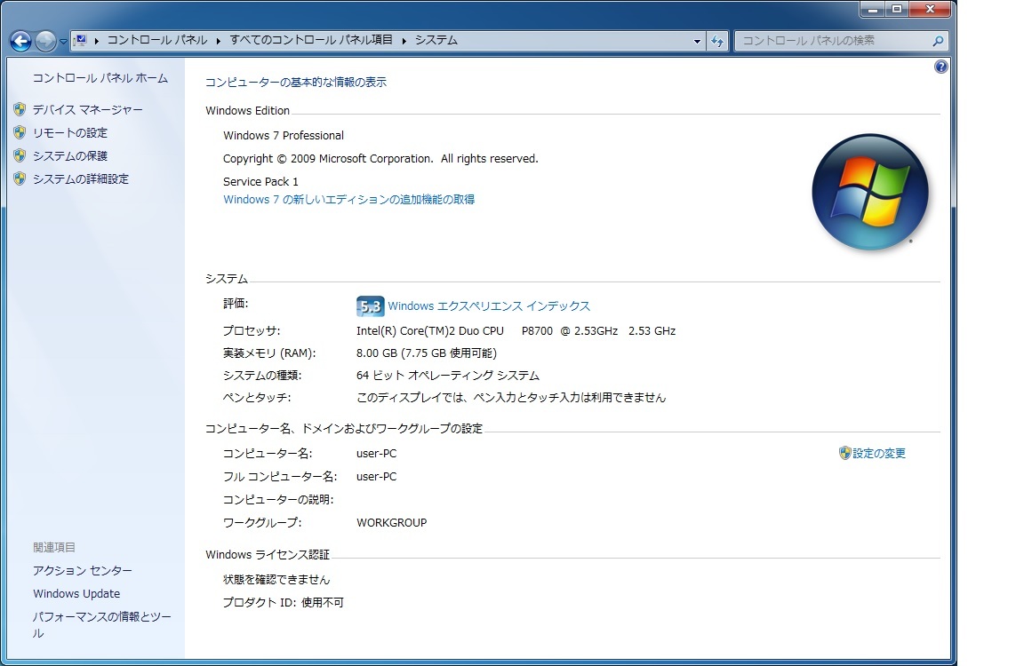Click コンピューターの基本的な情報の表示 heading
The image size is (1024, 666).
pos(296,83)
